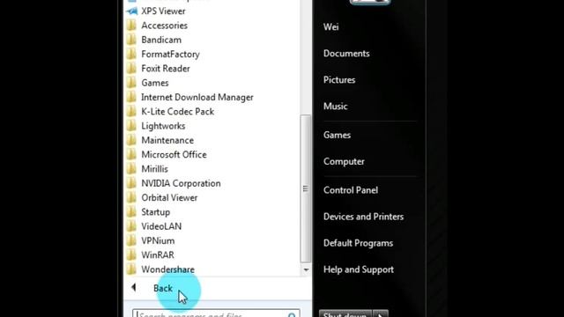Click the Internet Download Manager folder icon
564x317 pixels.
click(131, 98)
